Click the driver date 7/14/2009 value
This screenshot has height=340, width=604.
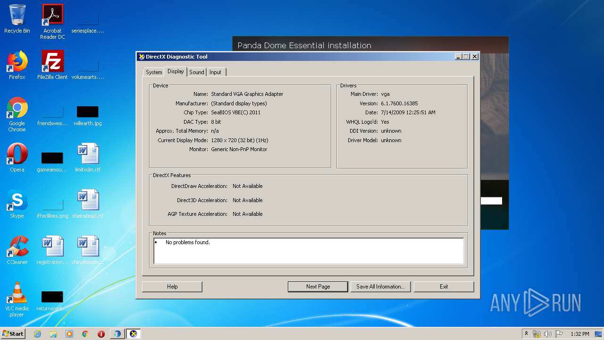click(408, 112)
